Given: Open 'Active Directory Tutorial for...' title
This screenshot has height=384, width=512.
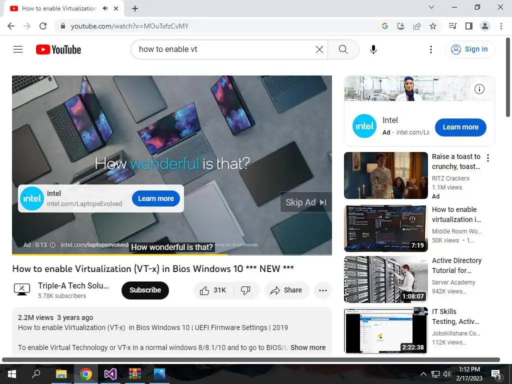Looking at the screenshot, I should [456, 265].
